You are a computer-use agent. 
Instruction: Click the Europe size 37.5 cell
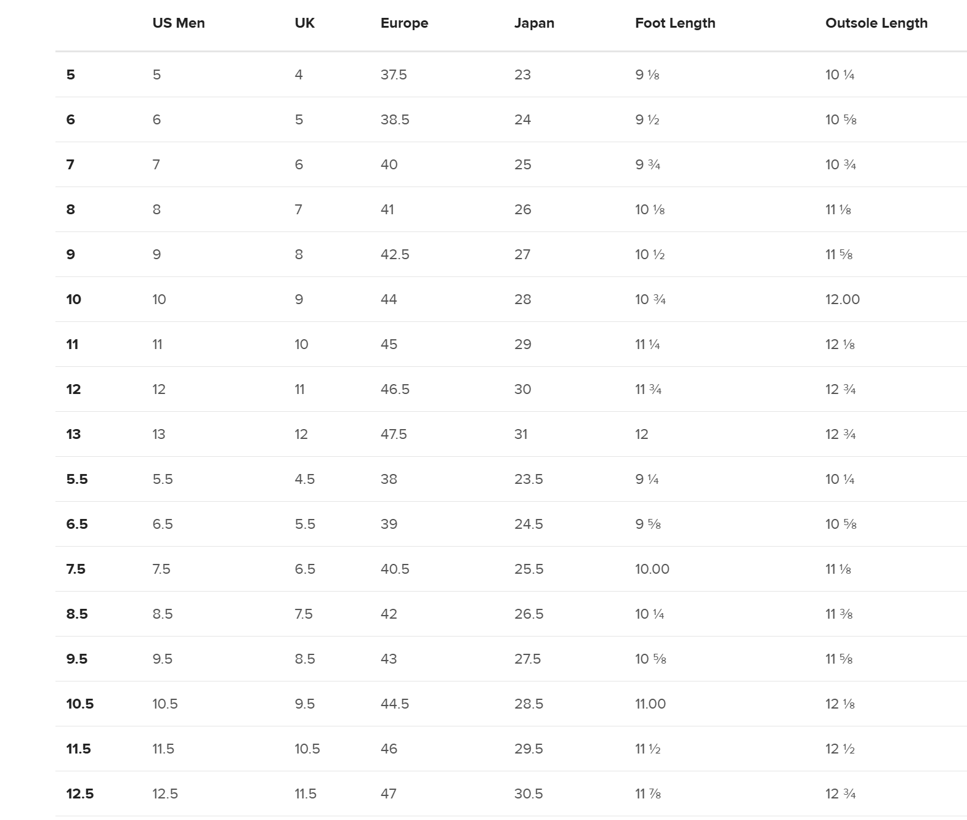(x=394, y=75)
